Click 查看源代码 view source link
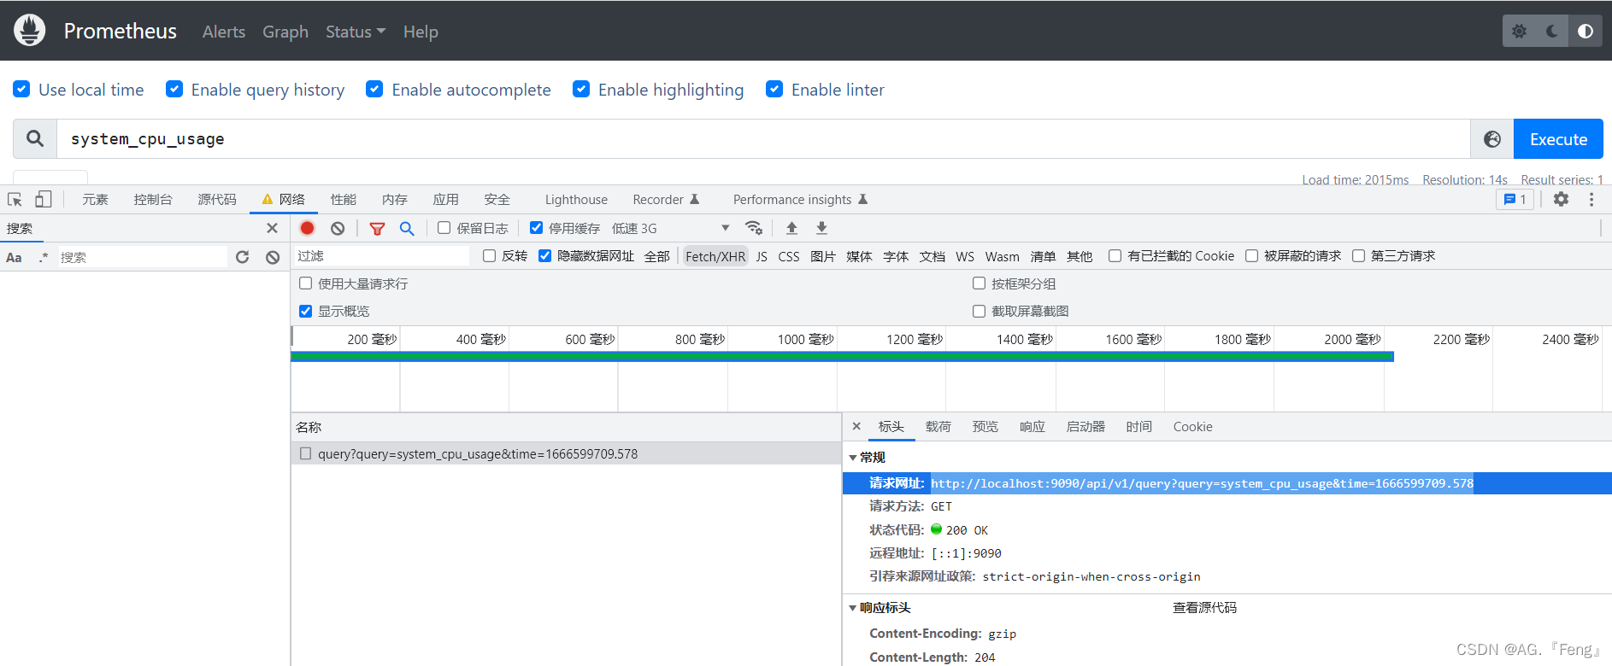Viewport: 1612px width, 666px height. coord(1204,608)
